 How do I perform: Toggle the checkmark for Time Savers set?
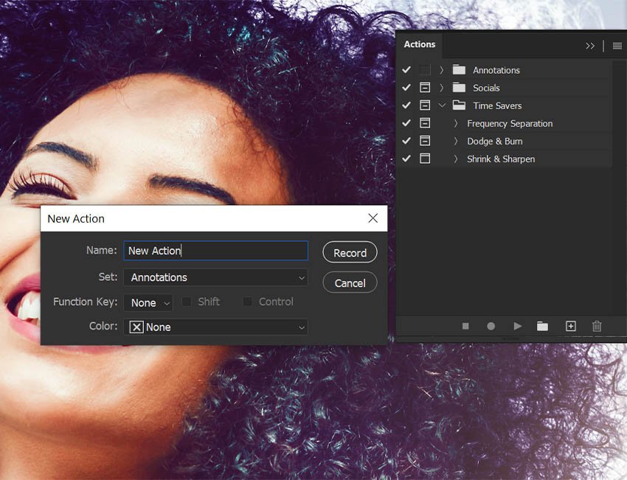(x=406, y=105)
